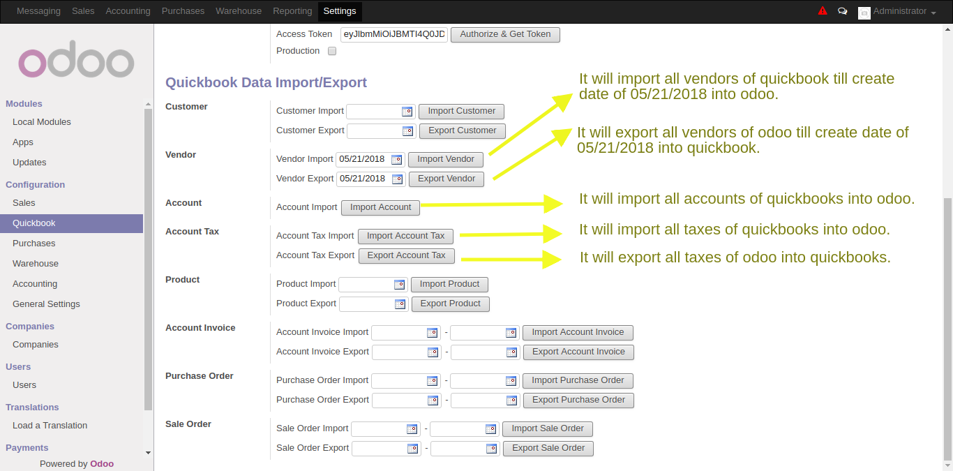Click the sidebar scroll-down arrow

pyautogui.click(x=148, y=453)
